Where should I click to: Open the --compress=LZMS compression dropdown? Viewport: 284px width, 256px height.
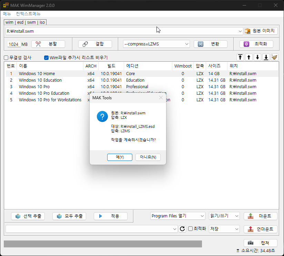(x=156, y=44)
